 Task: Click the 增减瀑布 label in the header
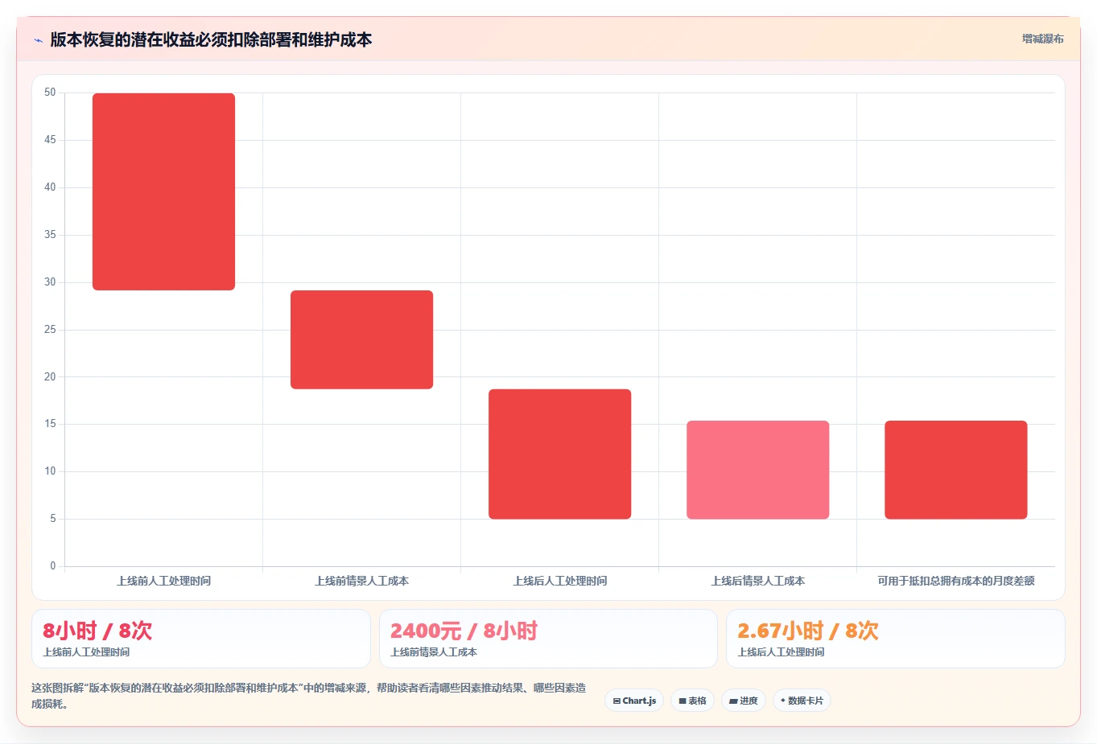[1042, 39]
